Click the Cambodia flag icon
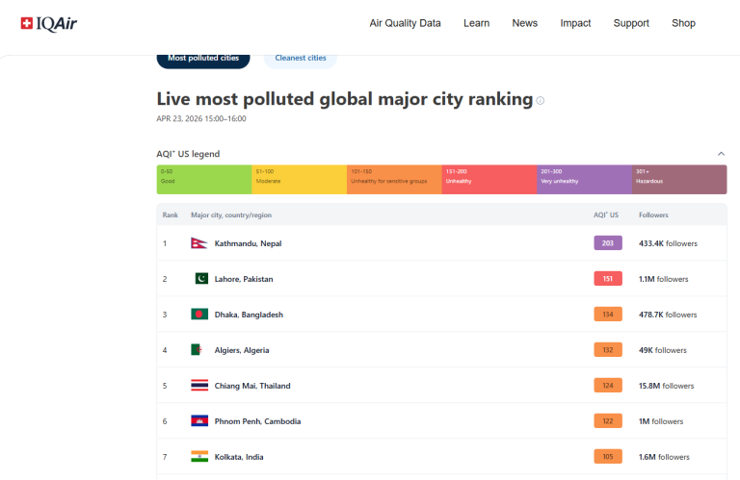This screenshot has height=480, width=740. [199, 421]
